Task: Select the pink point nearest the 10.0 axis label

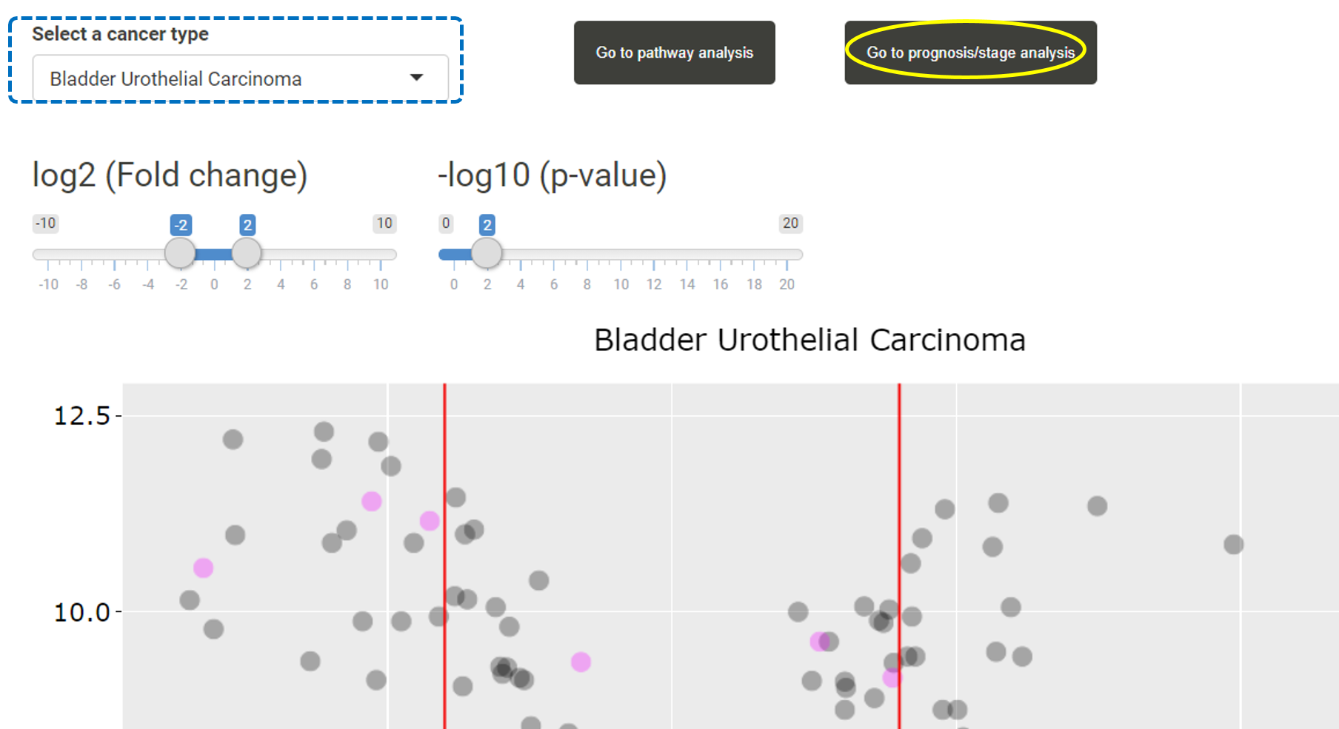Action: [x=203, y=568]
